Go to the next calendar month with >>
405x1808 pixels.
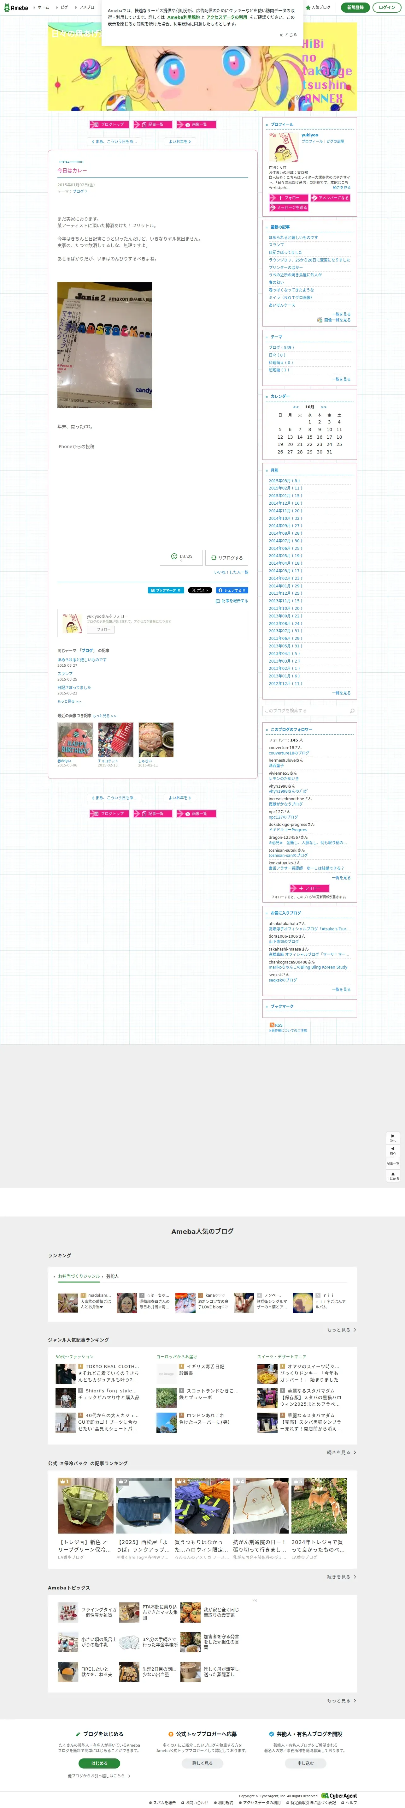[324, 407]
